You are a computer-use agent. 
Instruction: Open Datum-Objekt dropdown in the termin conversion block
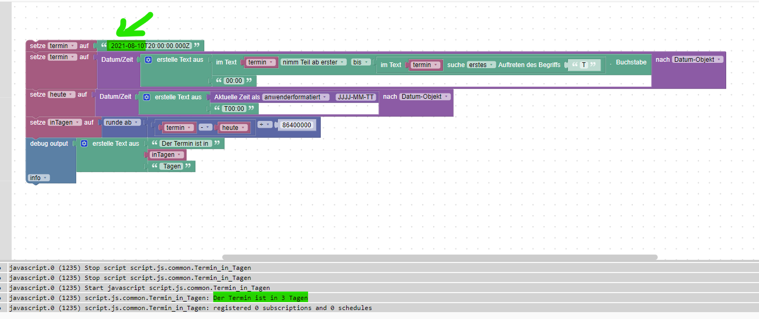point(698,60)
